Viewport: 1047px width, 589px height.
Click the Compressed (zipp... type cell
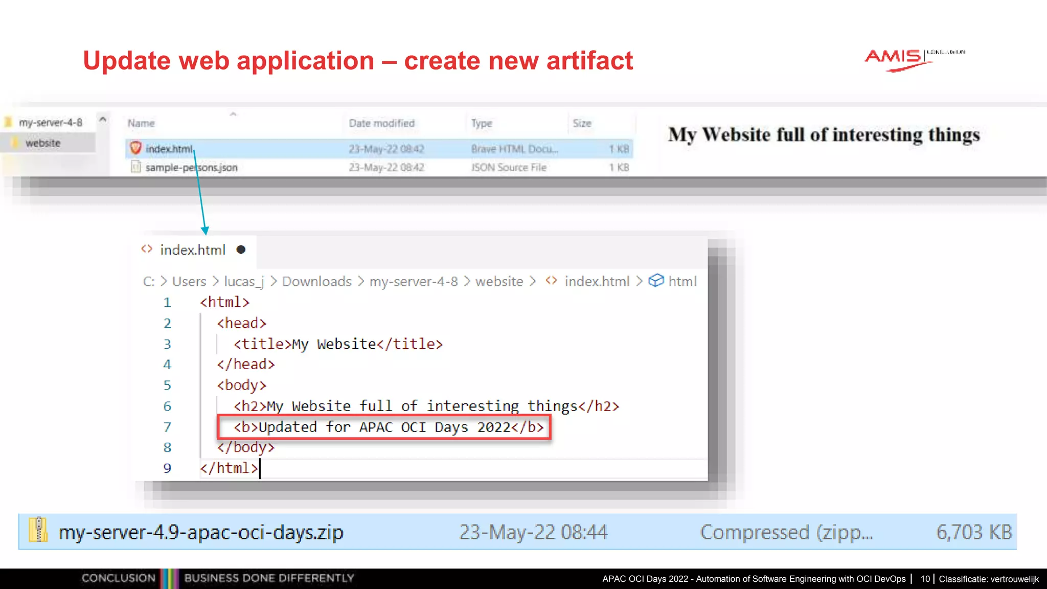tap(787, 532)
